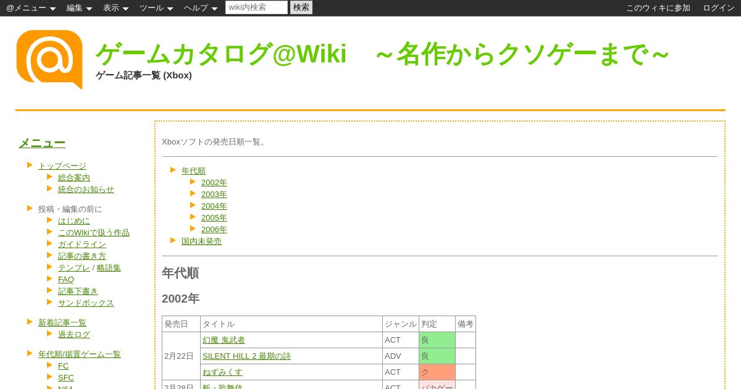This screenshot has height=389, width=741.
Task: Jump to 2003年 section link
Action: click(214, 194)
